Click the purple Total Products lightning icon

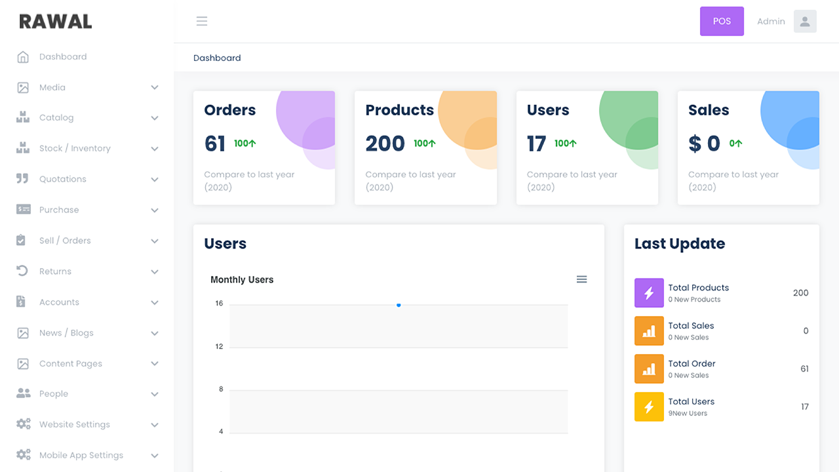[649, 293]
